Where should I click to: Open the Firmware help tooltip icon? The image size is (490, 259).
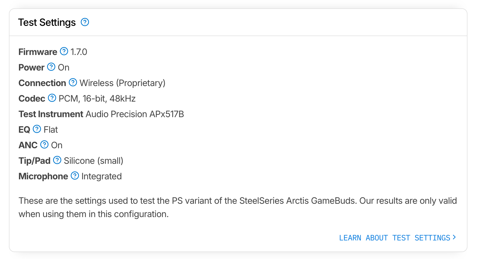pyautogui.click(x=64, y=51)
